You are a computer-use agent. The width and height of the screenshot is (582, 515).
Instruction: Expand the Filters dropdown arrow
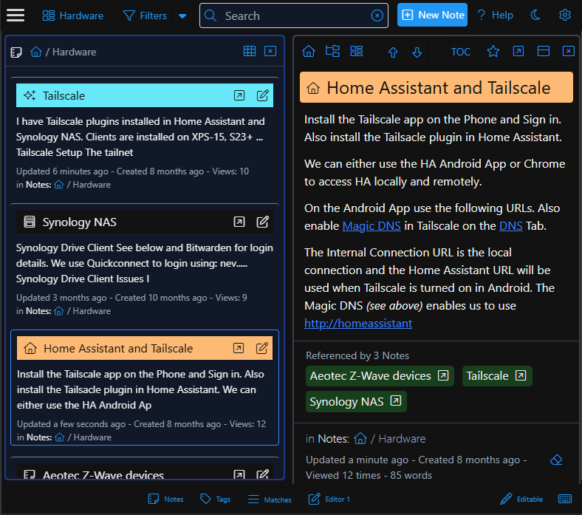182,16
